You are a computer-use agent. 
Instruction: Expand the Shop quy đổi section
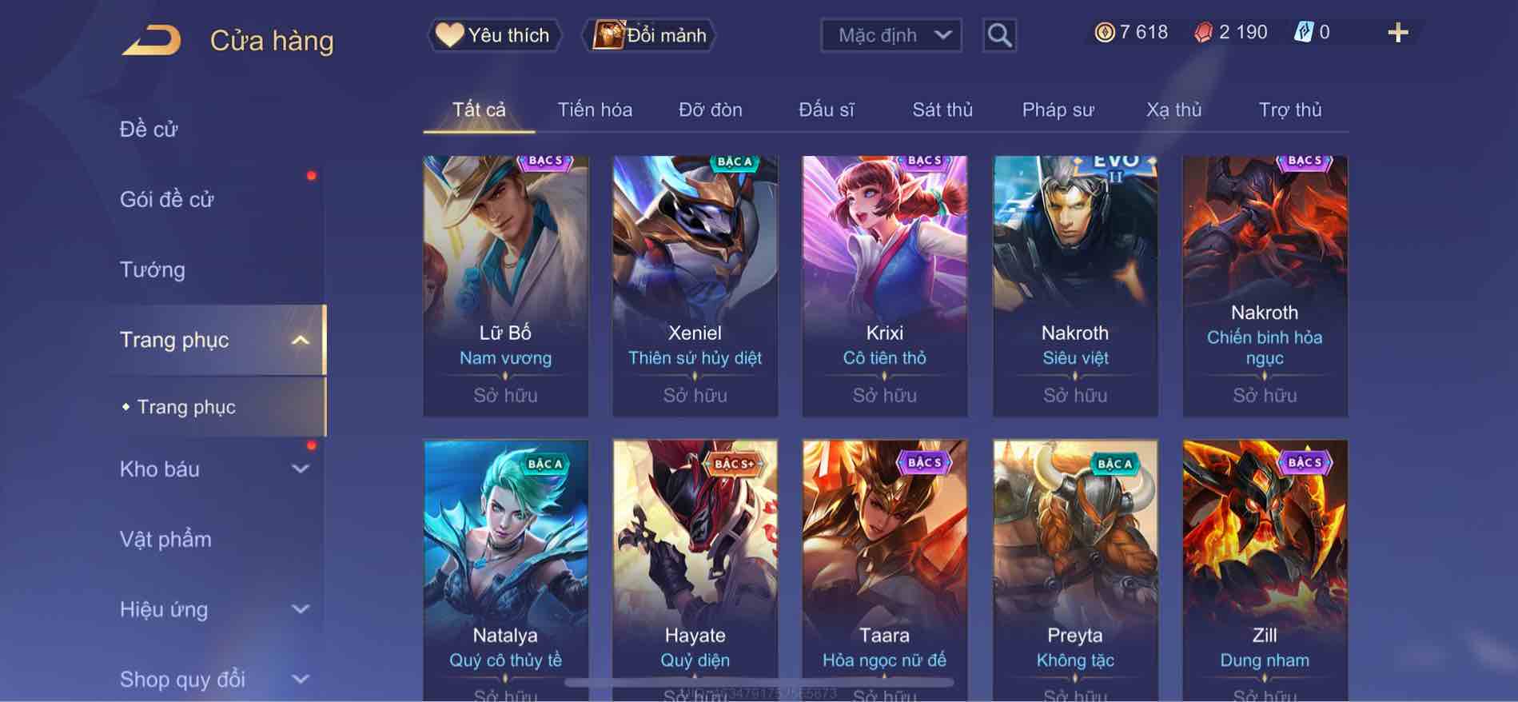[300, 680]
